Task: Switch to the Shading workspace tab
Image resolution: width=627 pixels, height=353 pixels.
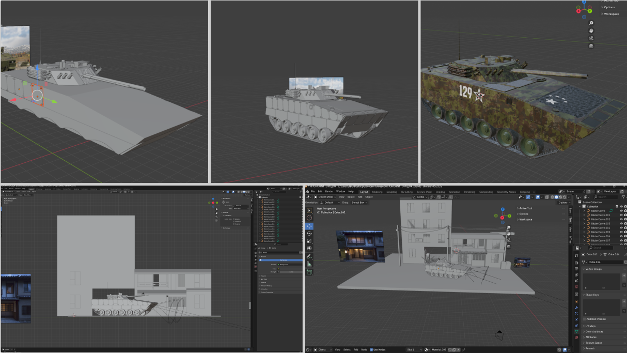Action: coord(440,192)
